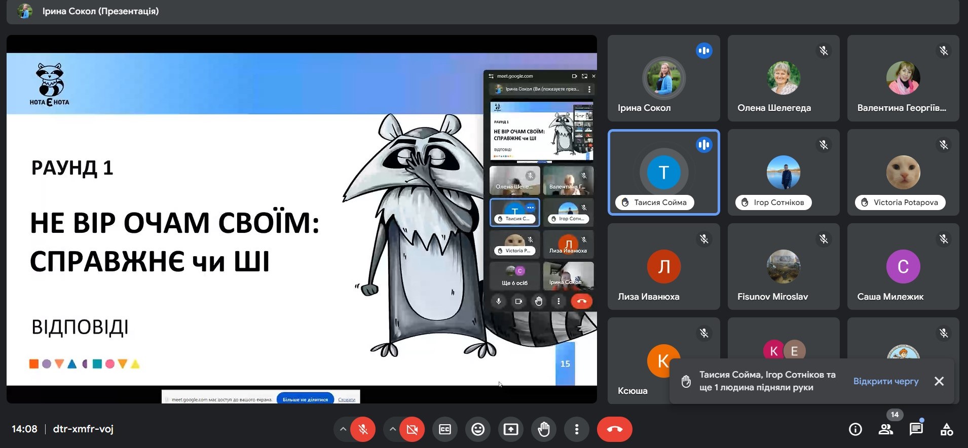
Task: Click 'Відкрити чергу' to open raised-hand queue
Action: pyautogui.click(x=885, y=381)
